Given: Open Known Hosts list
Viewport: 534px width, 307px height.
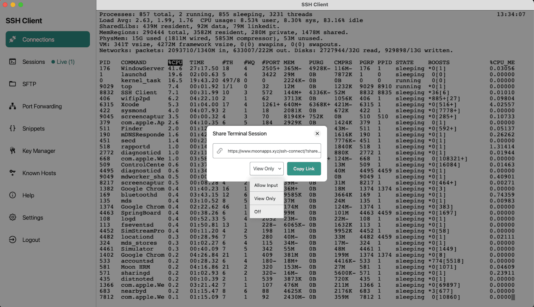Looking at the screenshot, I should 39,173.
